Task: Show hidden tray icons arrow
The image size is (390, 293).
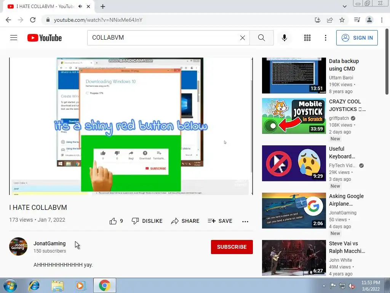Action: coord(324,286)
